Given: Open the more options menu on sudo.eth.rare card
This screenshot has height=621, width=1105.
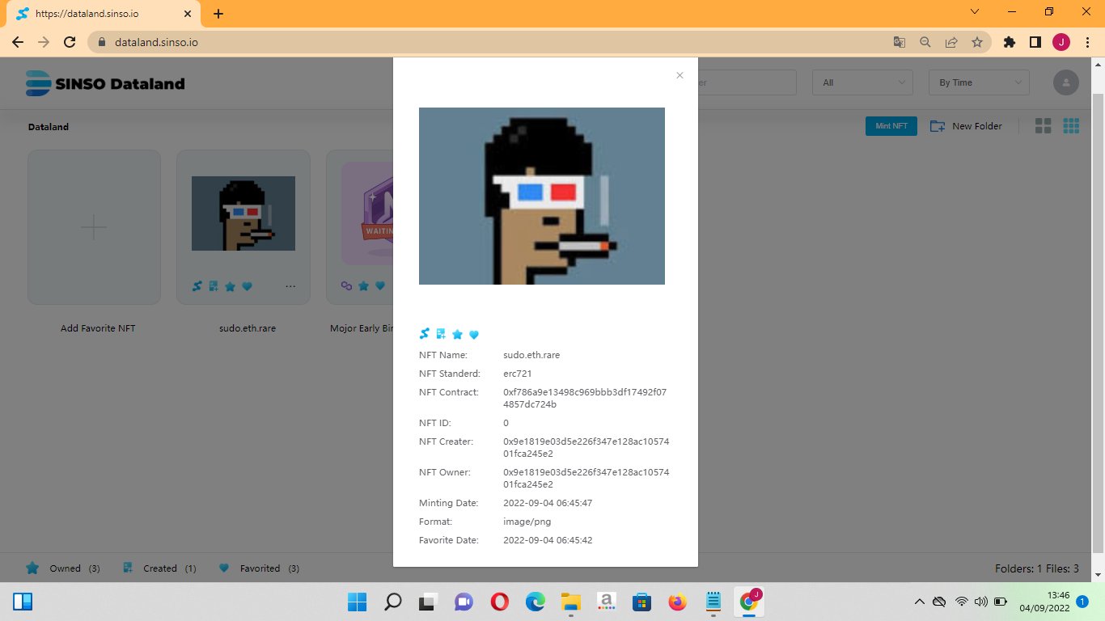Looking at the screenshot, I should coord(290,286).
